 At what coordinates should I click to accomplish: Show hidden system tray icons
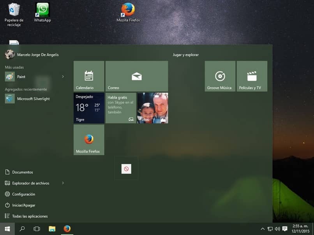tap(263, 229)
